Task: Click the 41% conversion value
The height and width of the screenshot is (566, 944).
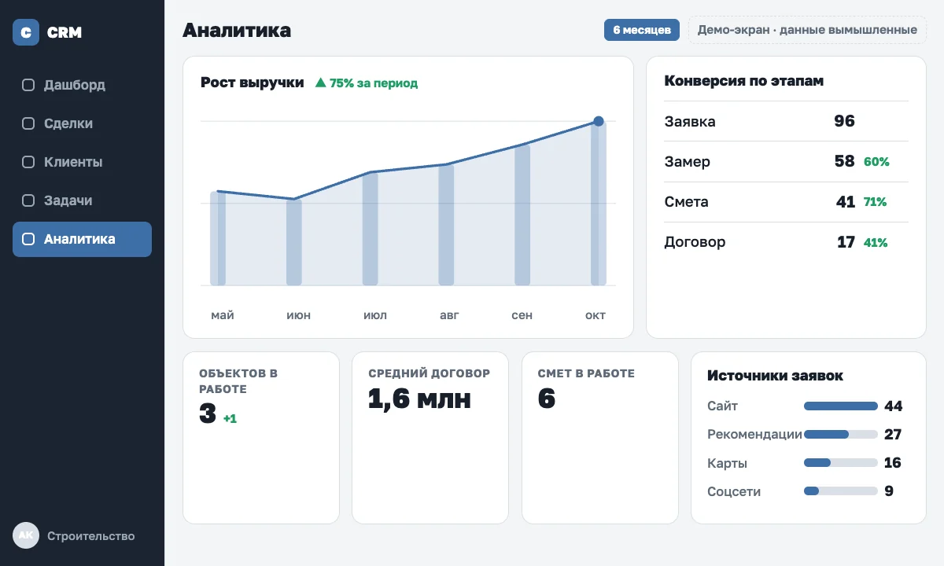Action: (876, 243)
